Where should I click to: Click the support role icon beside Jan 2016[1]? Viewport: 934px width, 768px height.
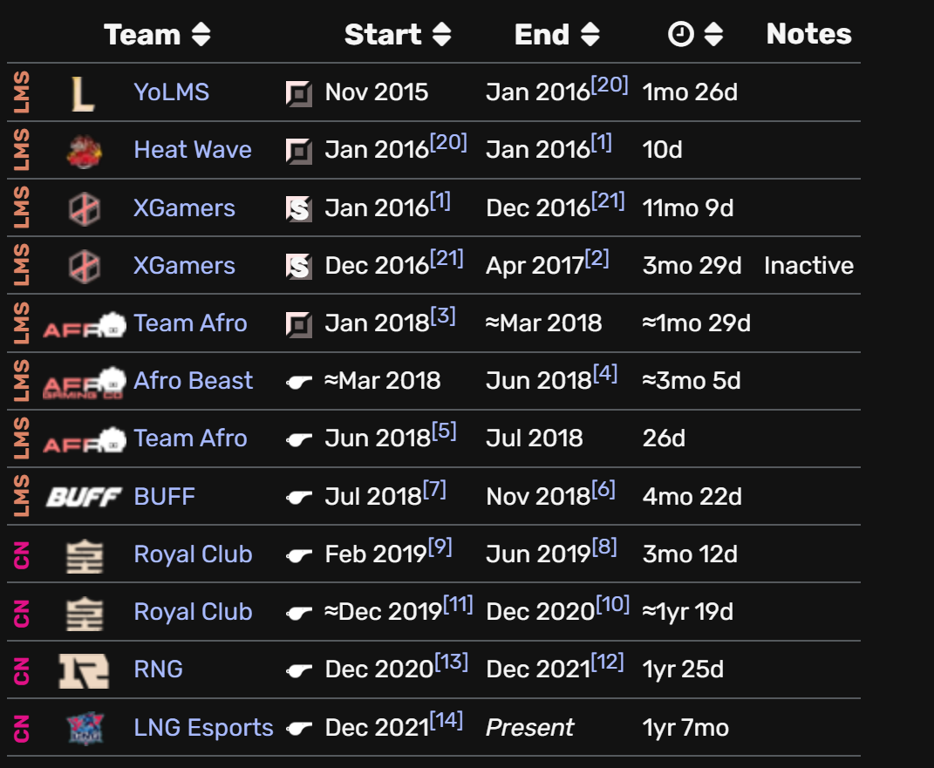point(298,209)
